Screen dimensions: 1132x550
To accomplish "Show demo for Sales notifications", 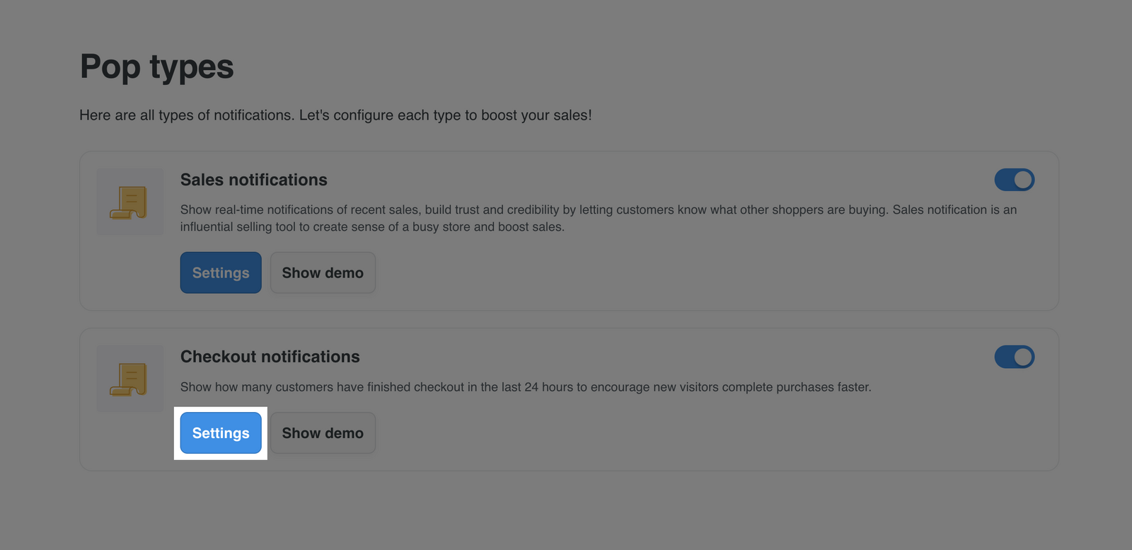I will (x=323, y=273).
